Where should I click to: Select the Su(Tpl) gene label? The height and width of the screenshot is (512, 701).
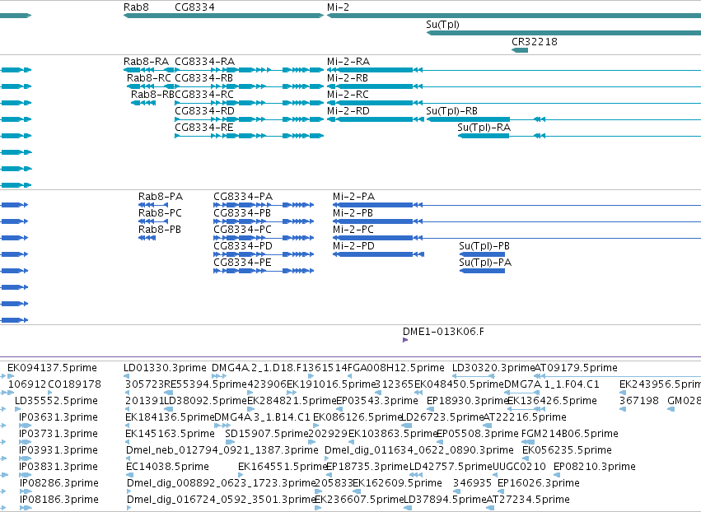[442, 25]
